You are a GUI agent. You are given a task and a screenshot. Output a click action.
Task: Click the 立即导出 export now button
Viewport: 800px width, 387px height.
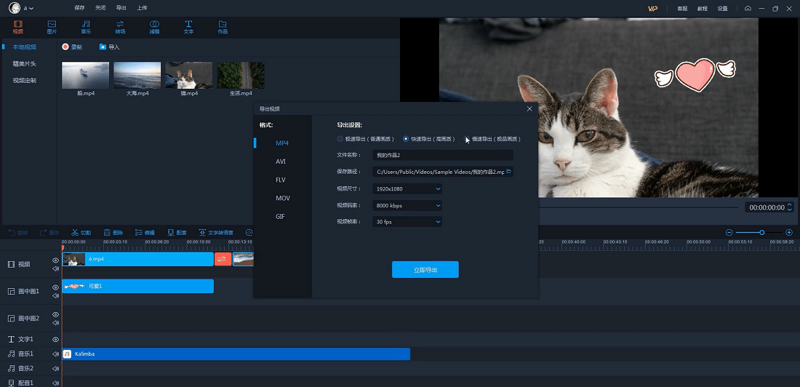[425, 270]
